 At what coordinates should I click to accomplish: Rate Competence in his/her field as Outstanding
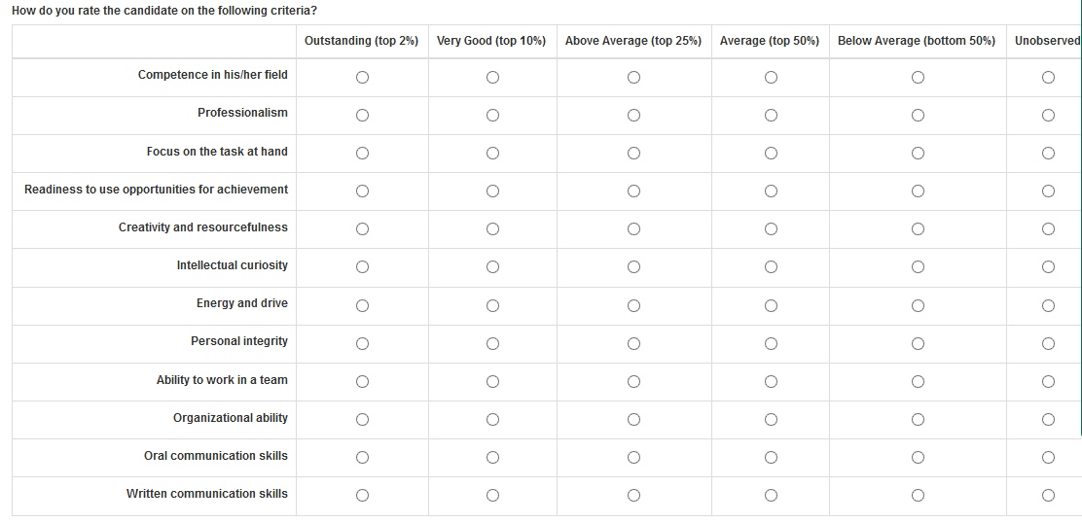[362, 78]
